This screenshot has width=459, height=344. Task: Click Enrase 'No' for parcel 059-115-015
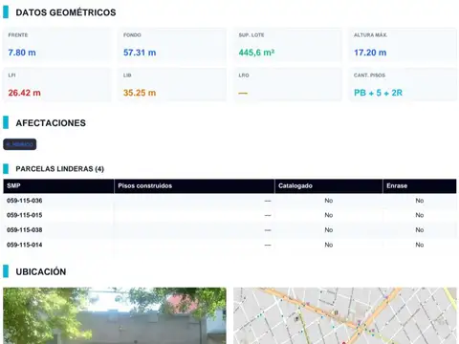pyautogui.click(x=420, y=215)
